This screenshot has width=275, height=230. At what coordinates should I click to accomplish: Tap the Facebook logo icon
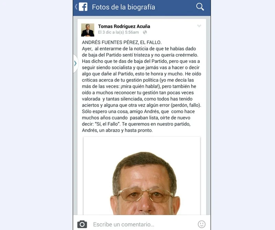(83, 7)
